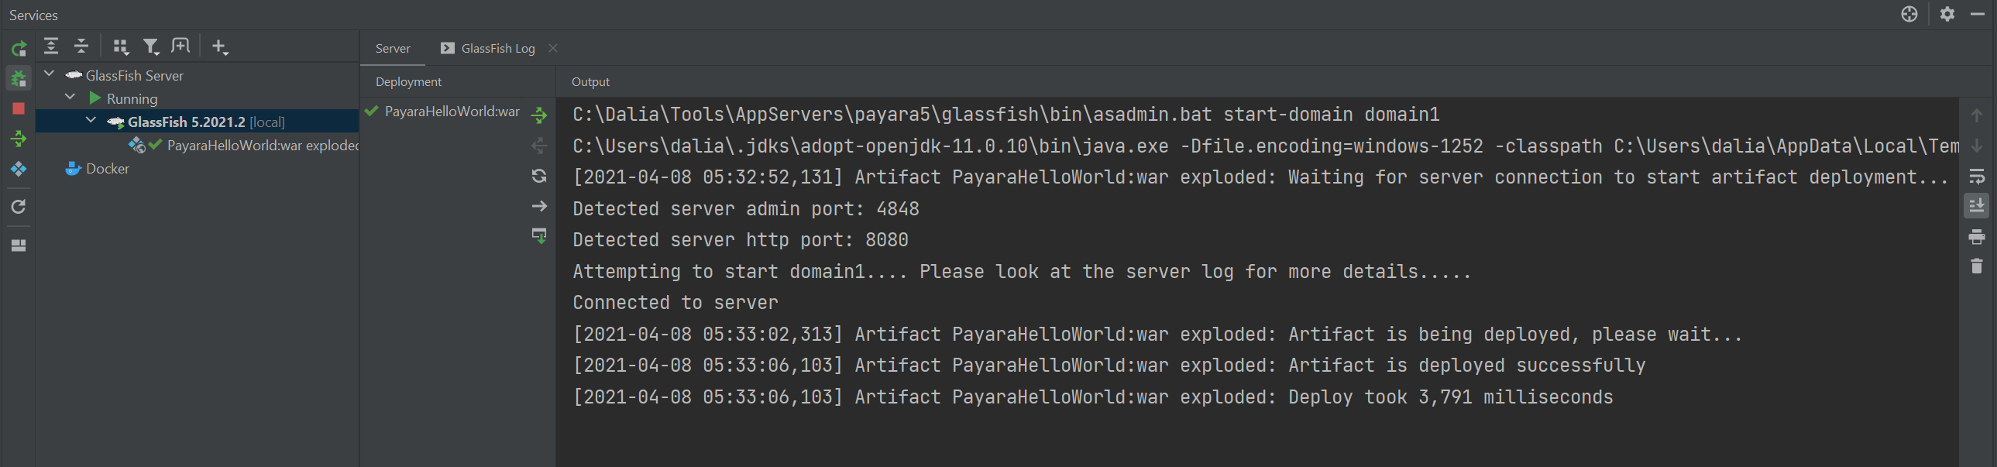Collapse the GlassFish Server tree node
This screenshot has width=1997, height=467.
[50, 74]
